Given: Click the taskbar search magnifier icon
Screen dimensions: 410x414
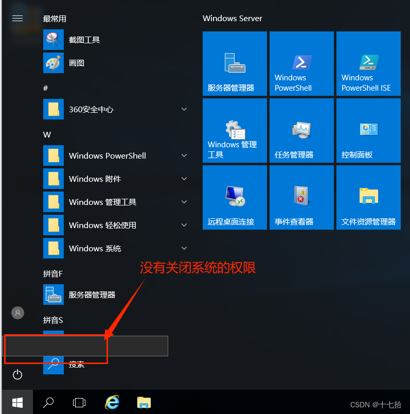Looking at the screenshot, I should 48,402.
